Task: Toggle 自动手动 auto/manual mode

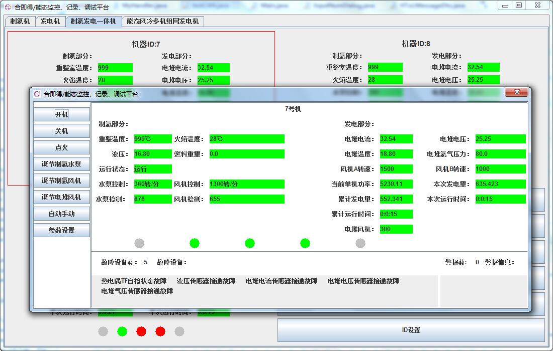Action: pyautogui.click(x=61, y=214)
